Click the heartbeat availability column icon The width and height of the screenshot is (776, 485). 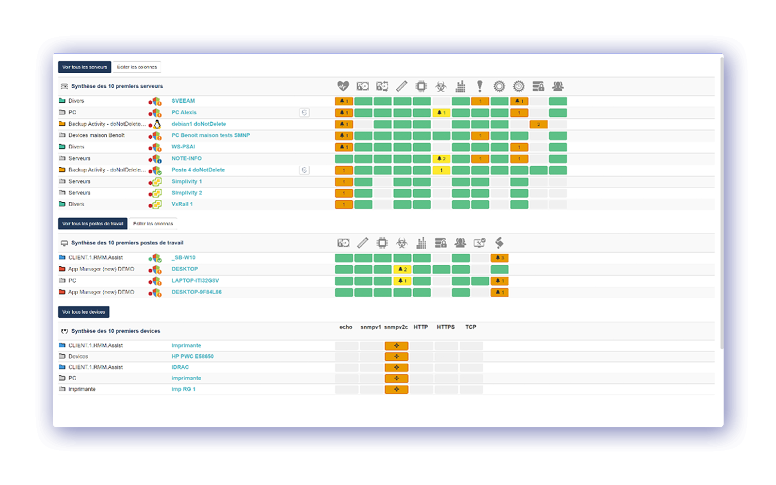[343, 86]
